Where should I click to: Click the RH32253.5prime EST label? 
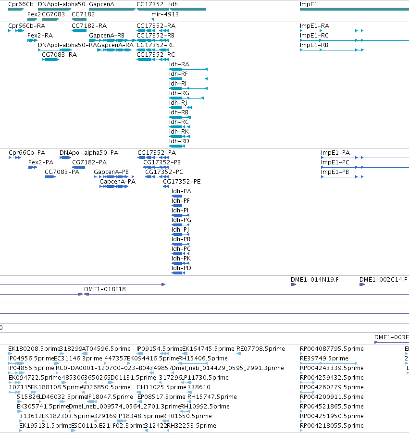pyautogui.click(x=192, y=425)
